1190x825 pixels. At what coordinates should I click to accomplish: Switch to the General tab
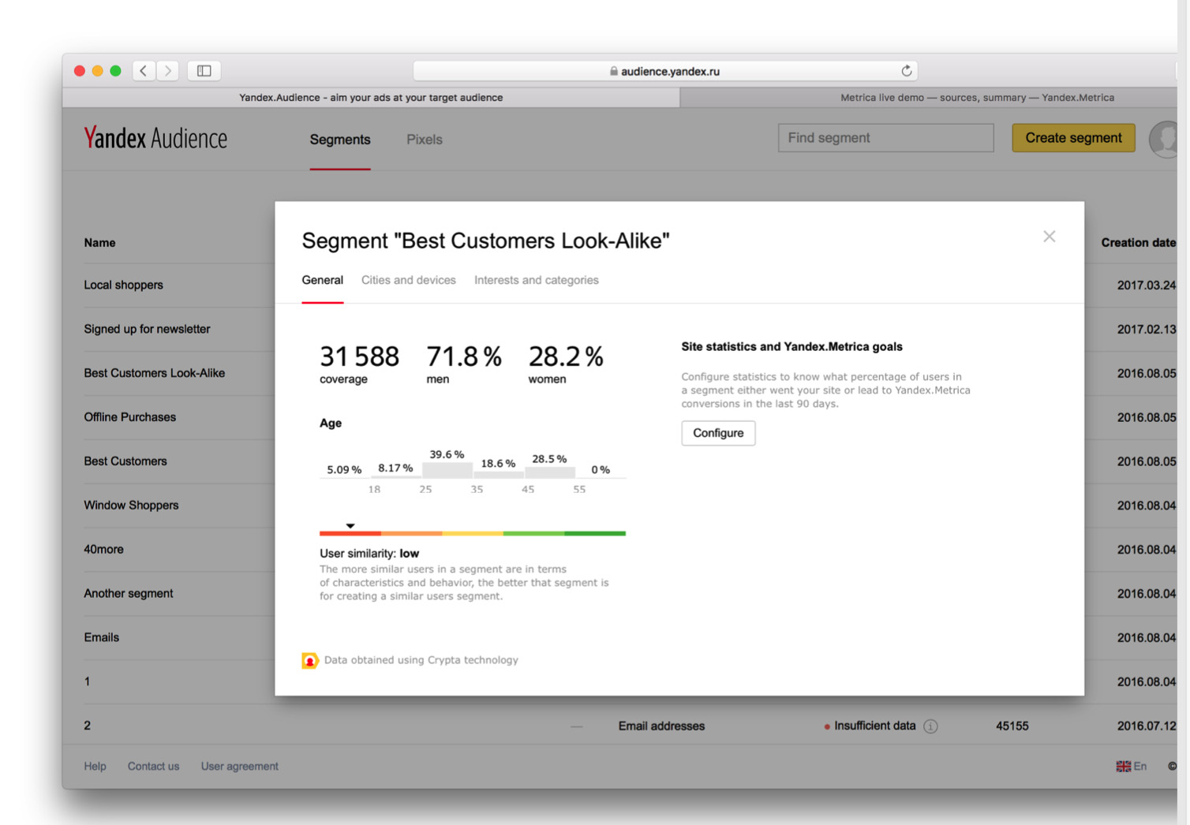click(x=322, y=280)
